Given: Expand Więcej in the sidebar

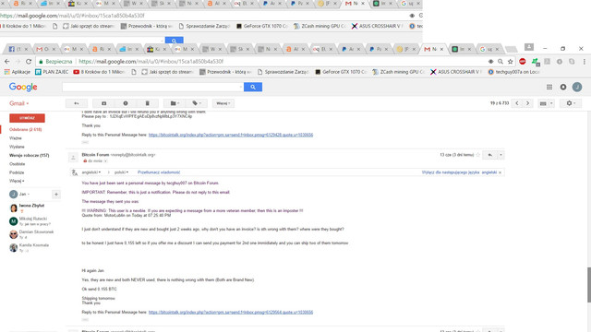Looking at the screenshot, I should [17, 181].
